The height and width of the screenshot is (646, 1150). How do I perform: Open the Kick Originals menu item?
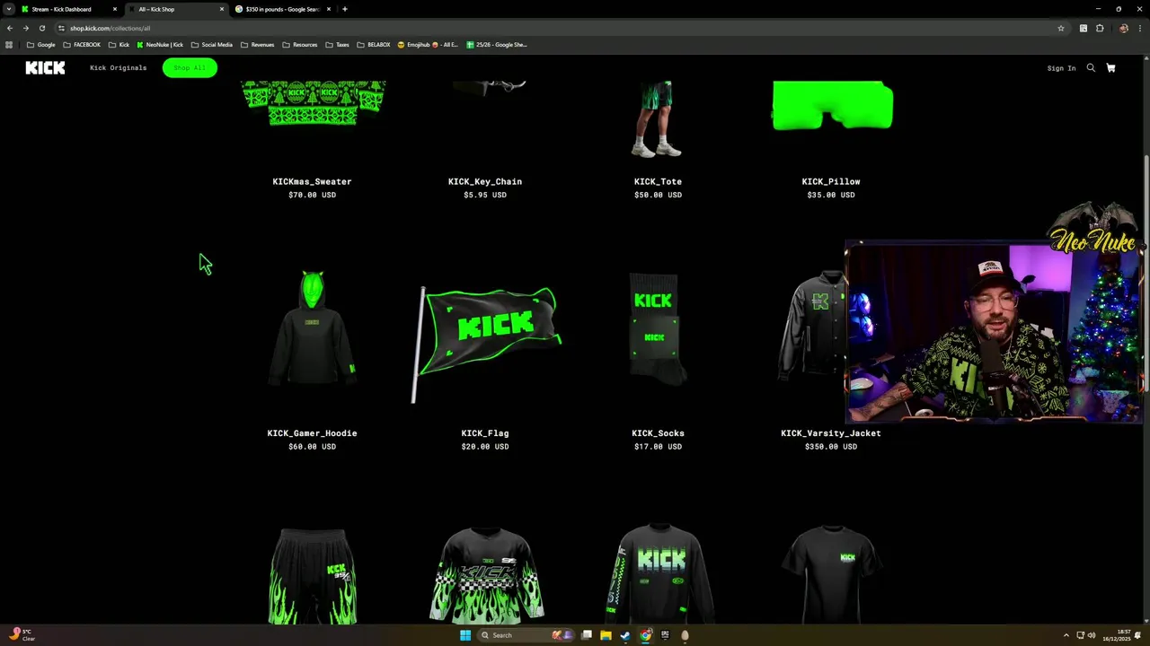(118, 68)
